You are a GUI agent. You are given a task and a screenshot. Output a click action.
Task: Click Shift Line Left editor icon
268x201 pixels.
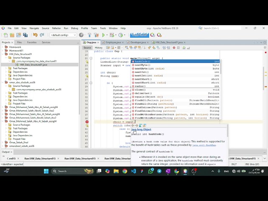[x=164, y=48]
